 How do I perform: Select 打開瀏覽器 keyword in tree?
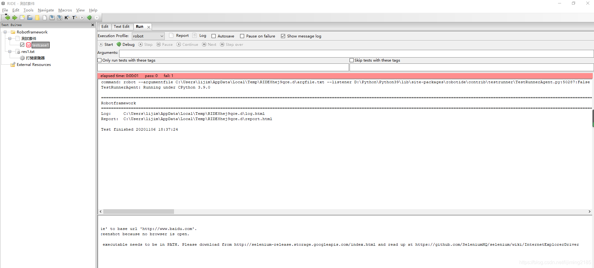pos(35,58)
